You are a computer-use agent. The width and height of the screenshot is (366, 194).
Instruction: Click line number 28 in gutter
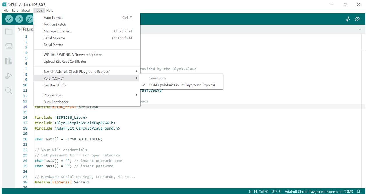point(25,182)
